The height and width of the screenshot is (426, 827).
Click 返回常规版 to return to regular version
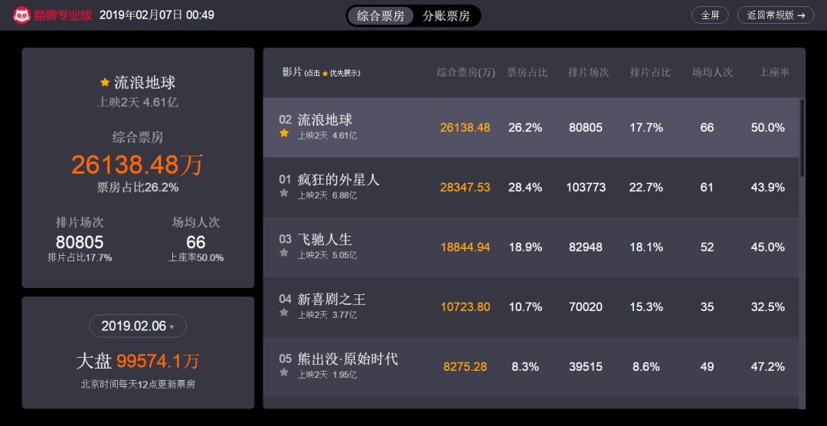pyautogui.click(x=776, y=15)
